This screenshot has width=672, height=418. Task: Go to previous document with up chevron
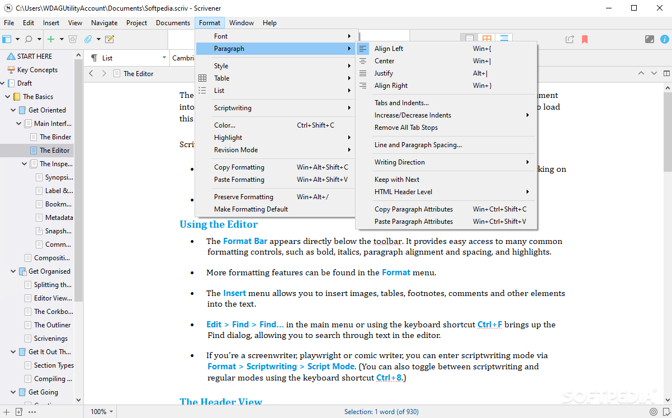coord(641,73)
